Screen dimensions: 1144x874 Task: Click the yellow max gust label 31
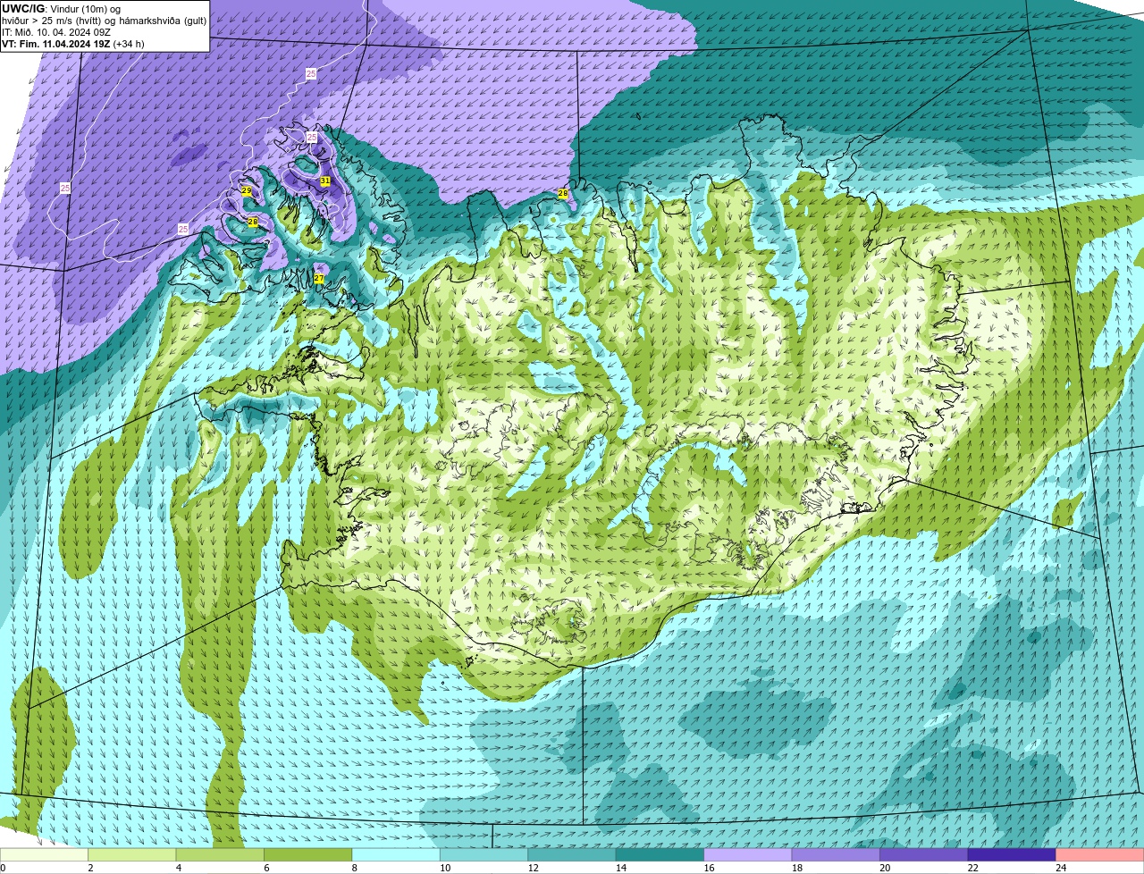coord(325,181)
